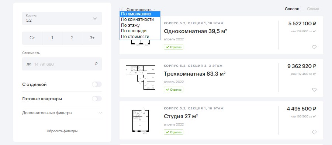Click Сбросить фильтры link
The image size is (332, 145).
(x=62, y=131)
